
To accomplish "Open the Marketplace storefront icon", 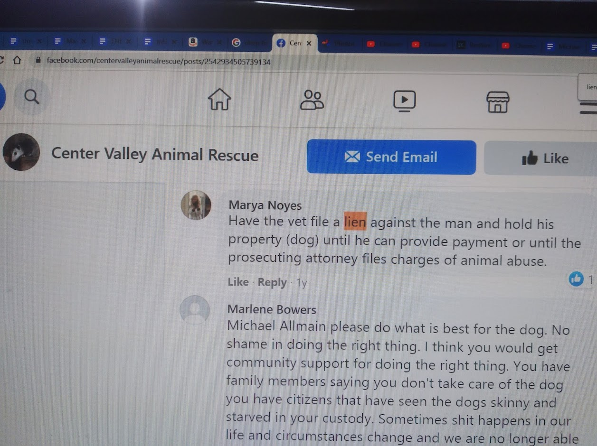I will pos(498,102).
